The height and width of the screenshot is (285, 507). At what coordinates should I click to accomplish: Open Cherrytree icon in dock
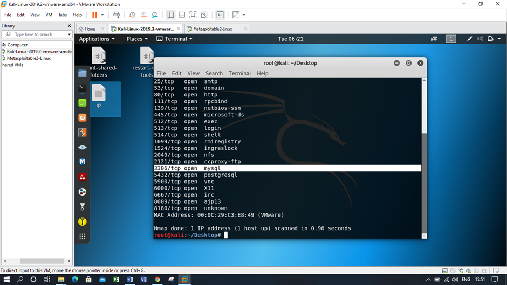click(x=82, y=177)
